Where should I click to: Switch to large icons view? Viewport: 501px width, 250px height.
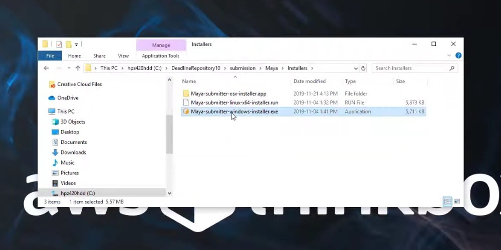point(457,201)
